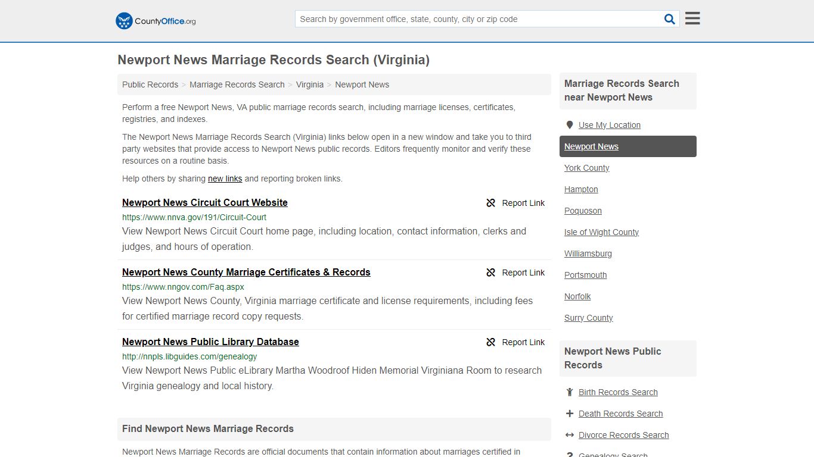Open Newport News County Marriage Certificates & Records
814x457 pixels.
246,272
